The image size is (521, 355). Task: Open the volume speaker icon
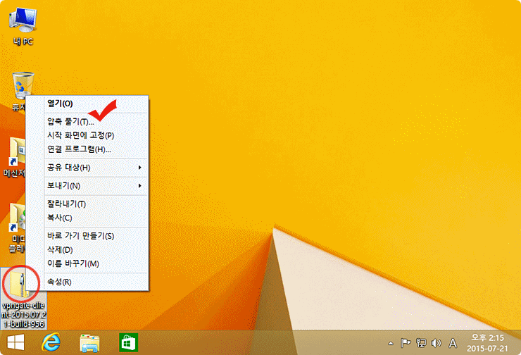tap(436, 343)
